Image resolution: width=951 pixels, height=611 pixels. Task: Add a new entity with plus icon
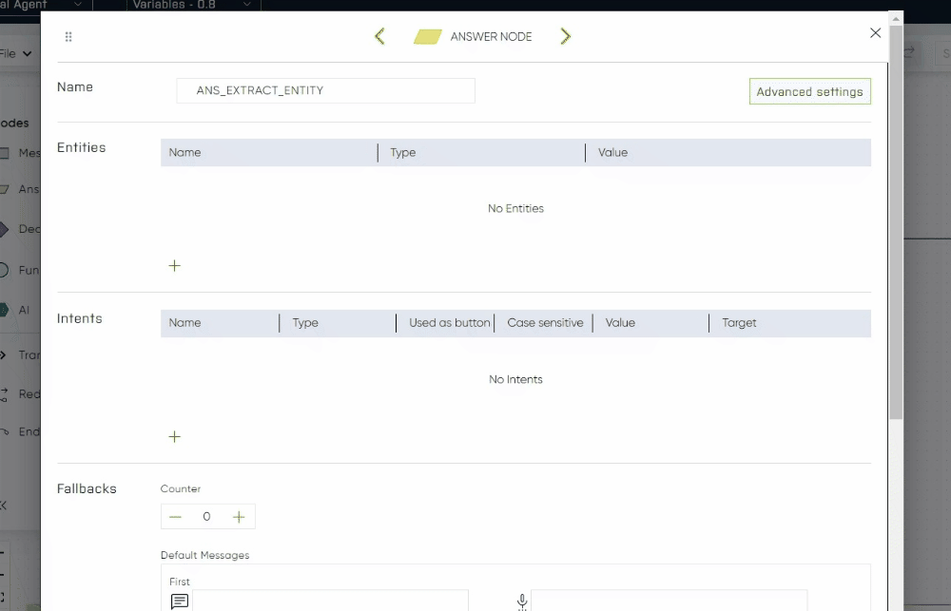[174, 266]
